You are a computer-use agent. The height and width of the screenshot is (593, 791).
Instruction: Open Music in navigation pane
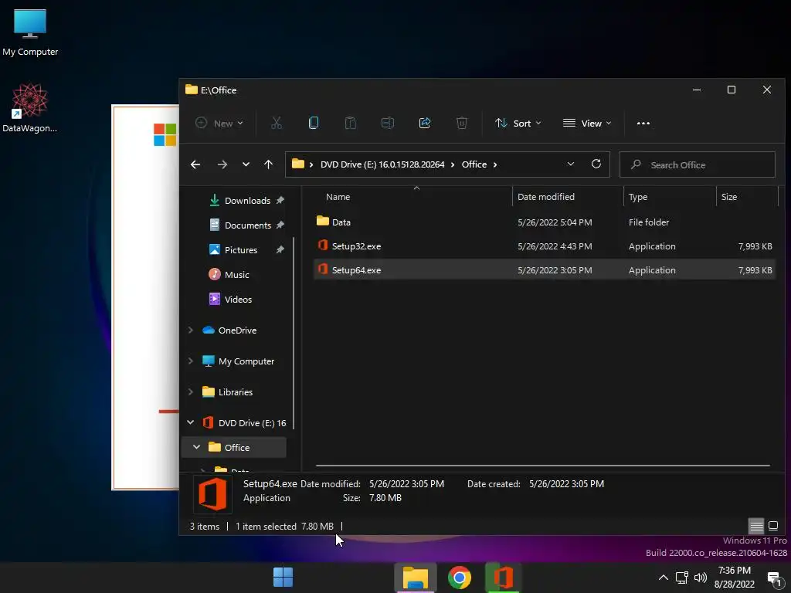[x=236, y=274]
